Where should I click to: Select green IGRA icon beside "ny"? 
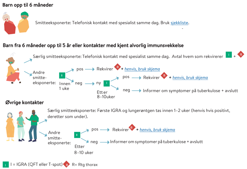point(107,83)
